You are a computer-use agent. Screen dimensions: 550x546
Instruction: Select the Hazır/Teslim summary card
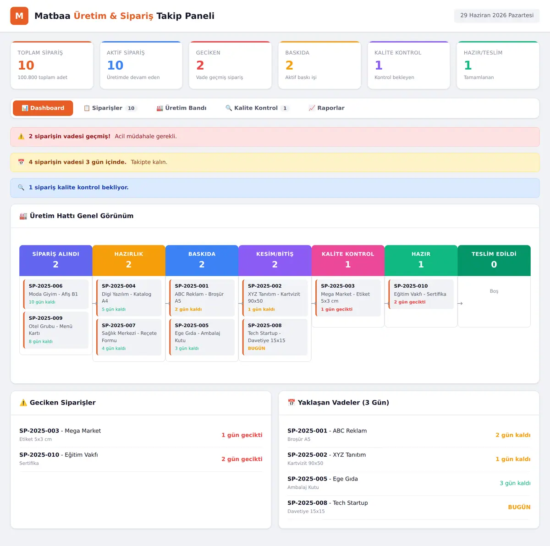coord(498,65)
